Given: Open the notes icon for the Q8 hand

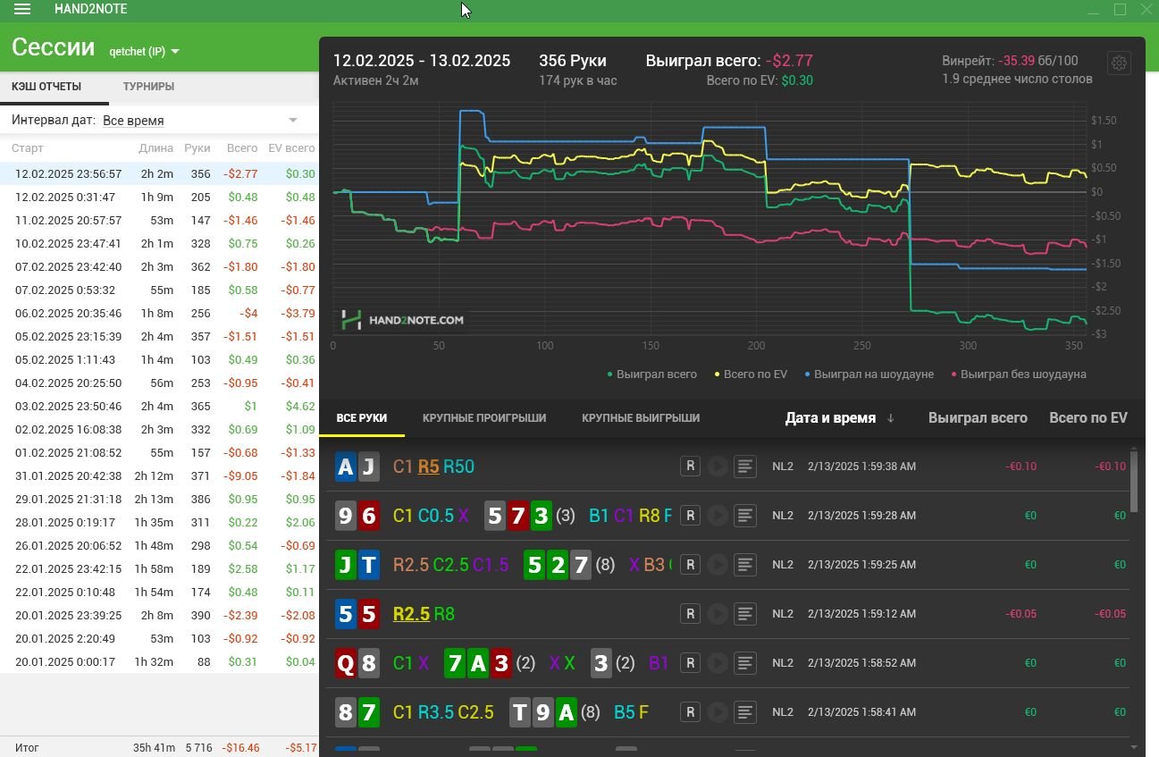Looking at the screenshot, I should pos(745,662).
